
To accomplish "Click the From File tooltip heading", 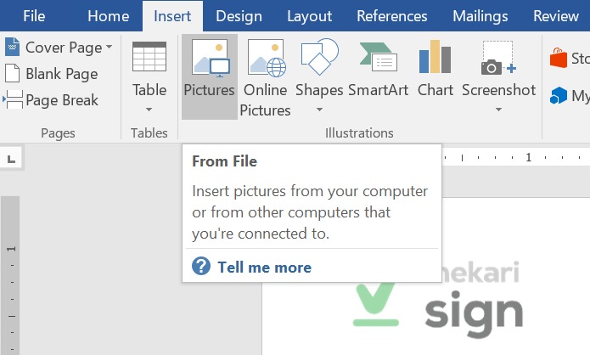I will pyautogui.click(x=225, y=161).
